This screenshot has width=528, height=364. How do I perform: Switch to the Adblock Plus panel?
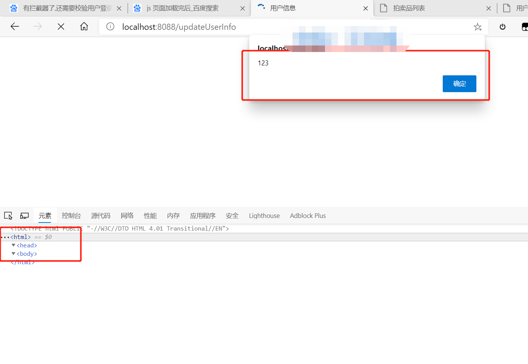tap(307, 216)
